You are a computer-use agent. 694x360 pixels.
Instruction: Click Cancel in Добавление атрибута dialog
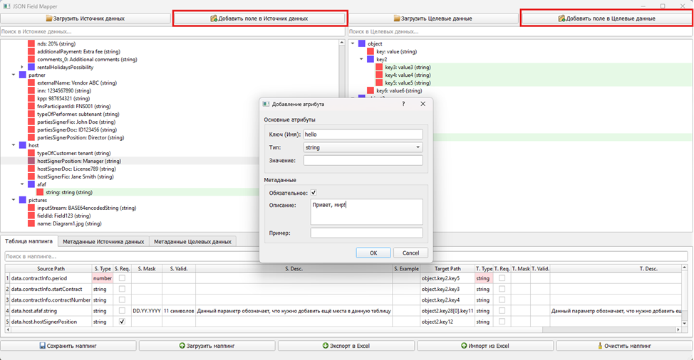click(410, 253)
